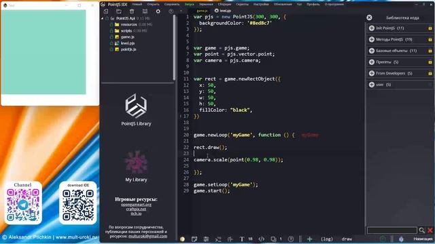The height and width of the screenshot is (244, 435).
Task: Follow the opengameart.org link
Action: pos(136,205)
